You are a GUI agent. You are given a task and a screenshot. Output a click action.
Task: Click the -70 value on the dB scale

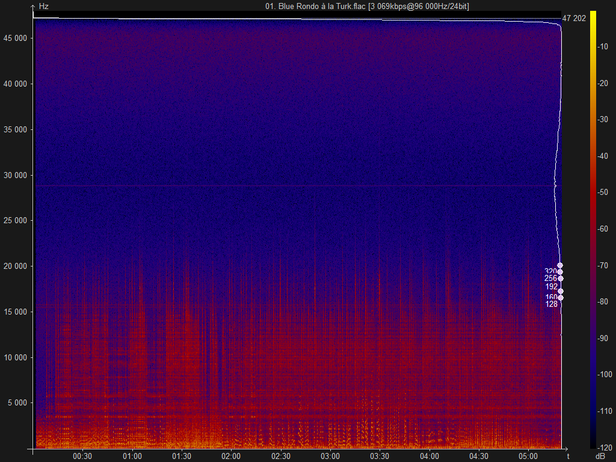[603, 265]
